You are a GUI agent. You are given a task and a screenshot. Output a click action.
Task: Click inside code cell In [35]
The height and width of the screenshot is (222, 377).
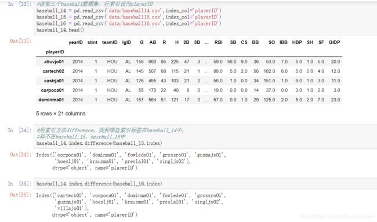click(x=205, y=184)
